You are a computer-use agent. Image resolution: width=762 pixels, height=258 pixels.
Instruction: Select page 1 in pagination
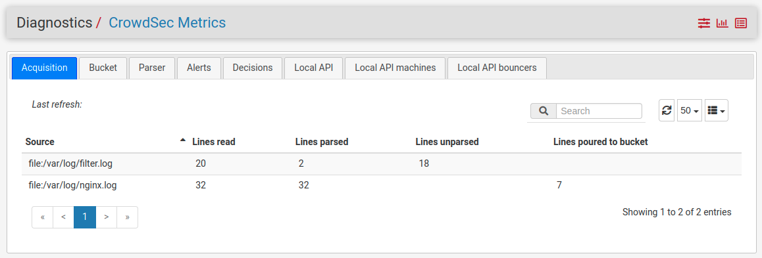pos(85,217)
